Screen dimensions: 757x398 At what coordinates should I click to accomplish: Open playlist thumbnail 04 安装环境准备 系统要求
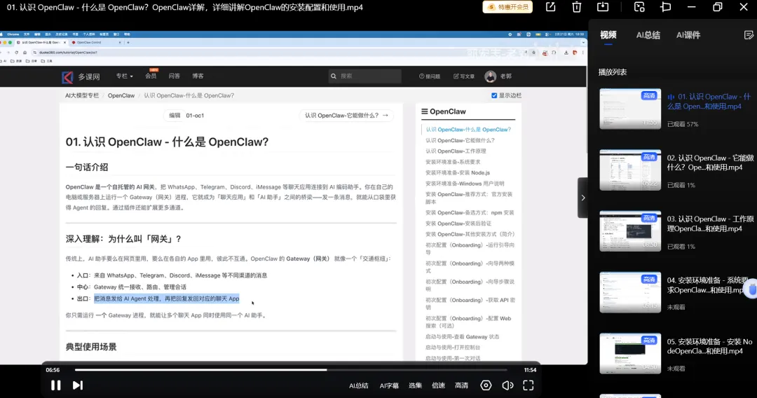pyautogui.click(x=630, y=292)
